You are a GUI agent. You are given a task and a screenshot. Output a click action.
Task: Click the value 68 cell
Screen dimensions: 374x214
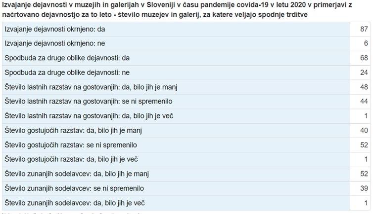[364, 58]
